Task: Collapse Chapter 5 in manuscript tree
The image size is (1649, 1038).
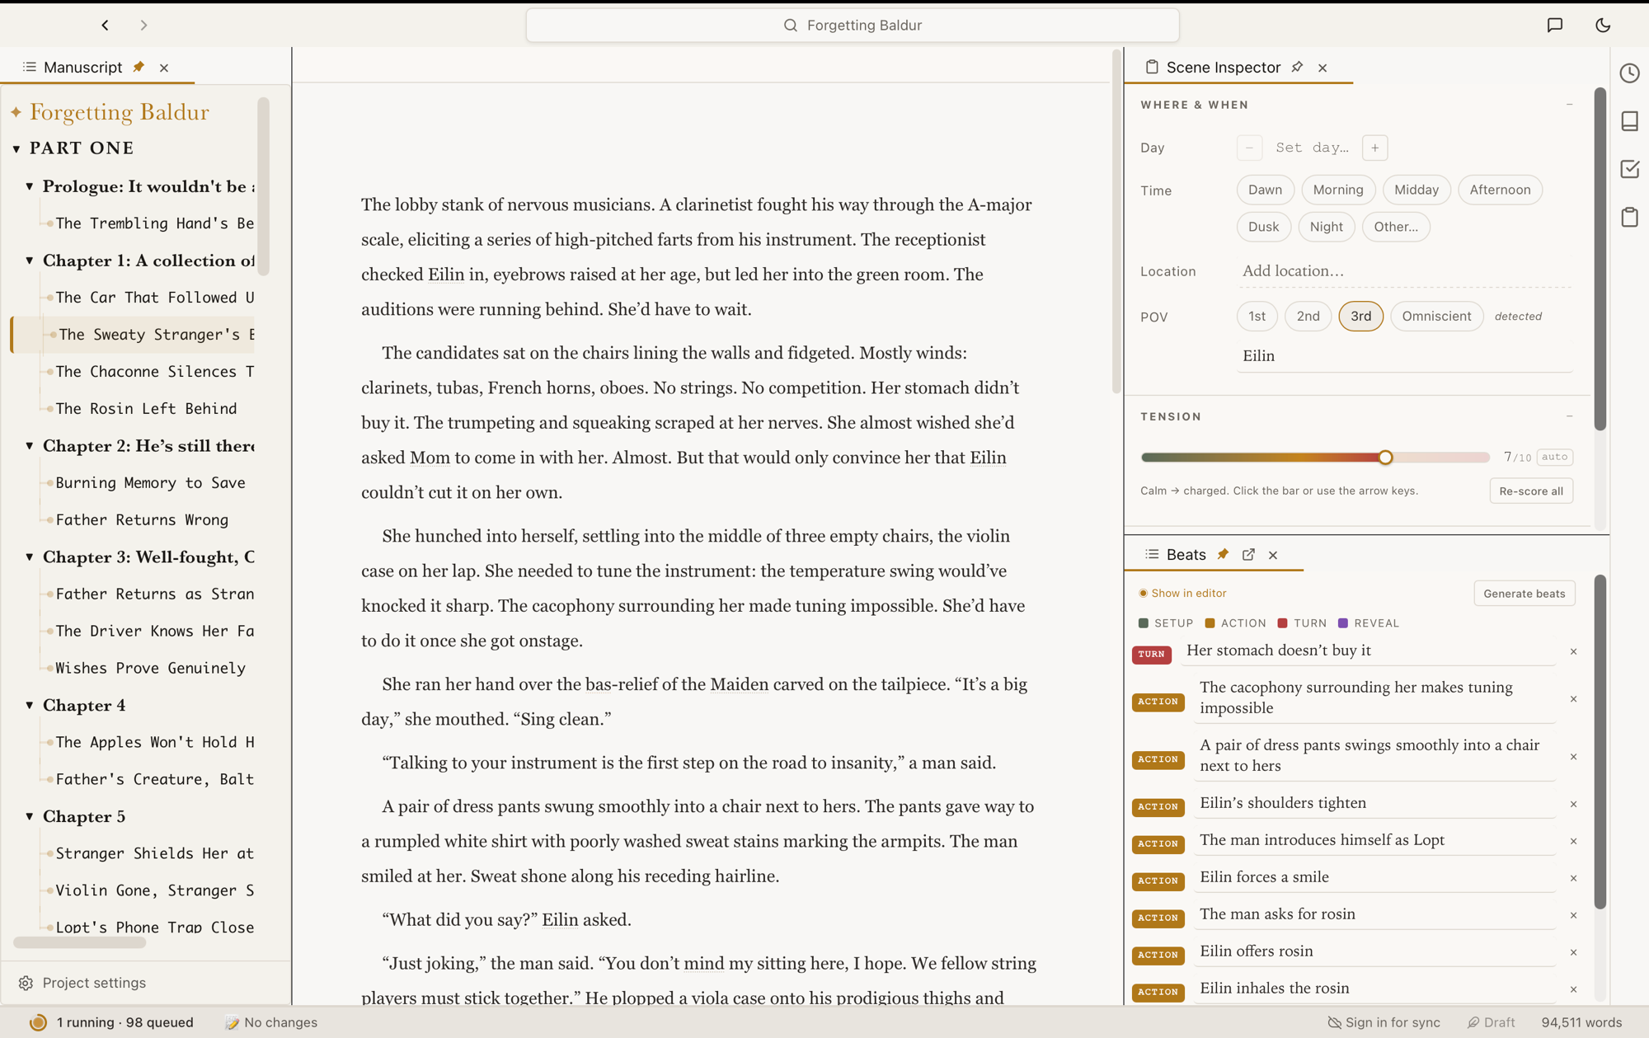Action: pyautogui.click(x=30, y=817)
